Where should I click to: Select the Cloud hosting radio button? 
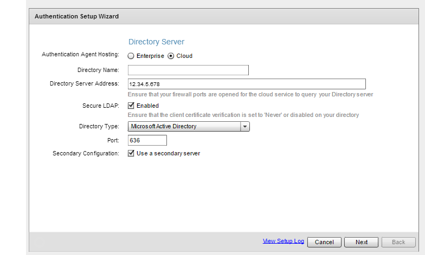pyautogui.click(x=171, y=56)
